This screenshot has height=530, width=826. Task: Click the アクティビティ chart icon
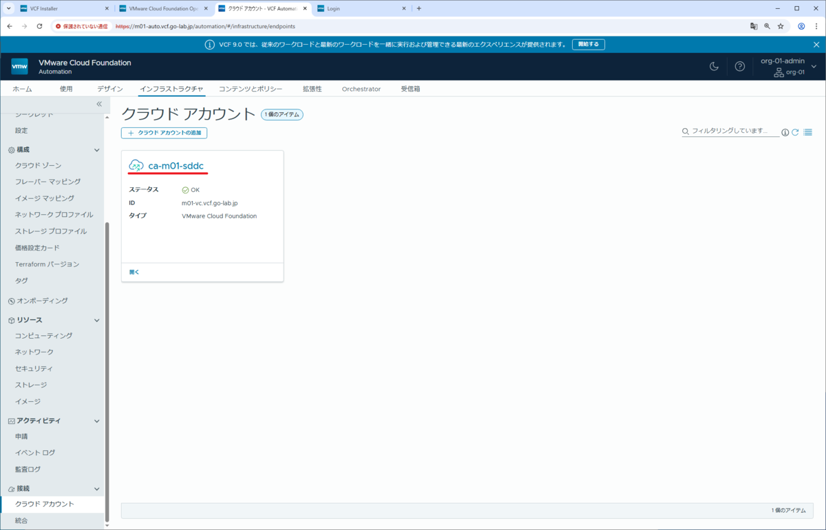11,421
